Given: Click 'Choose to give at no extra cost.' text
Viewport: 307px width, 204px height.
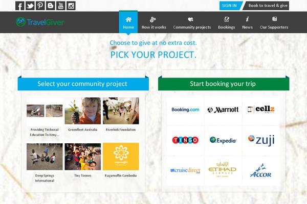Looking at the screenshot, I should point(153,43).
